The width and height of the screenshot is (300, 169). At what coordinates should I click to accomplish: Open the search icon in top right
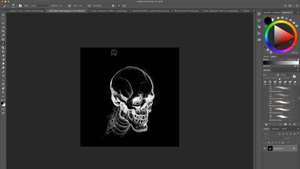point(285,6)
